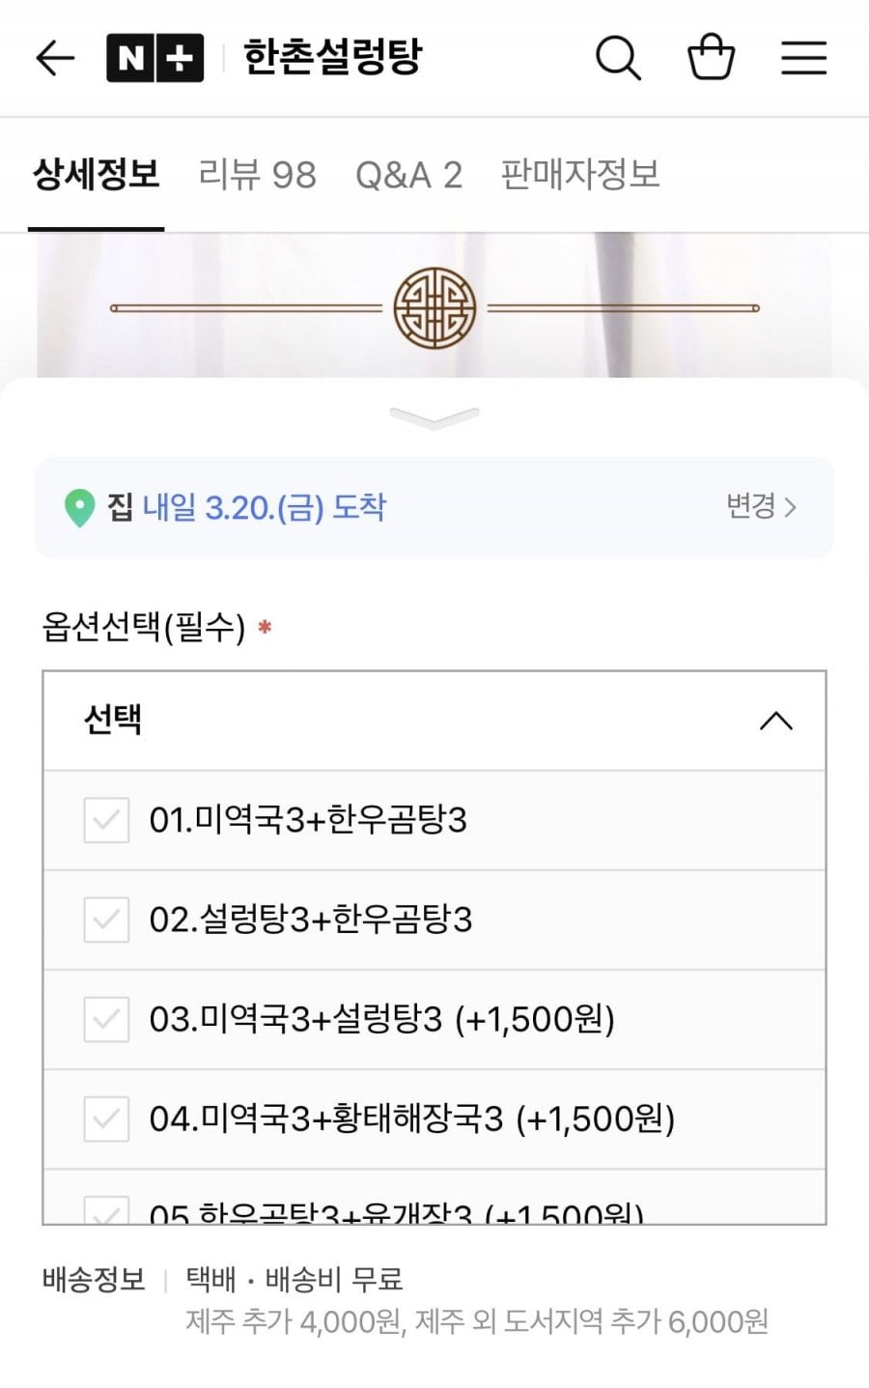869x1388 pixels.
Task: Check option 02.설렁탕3+한우곰탕3
Action: click(106, 920)
